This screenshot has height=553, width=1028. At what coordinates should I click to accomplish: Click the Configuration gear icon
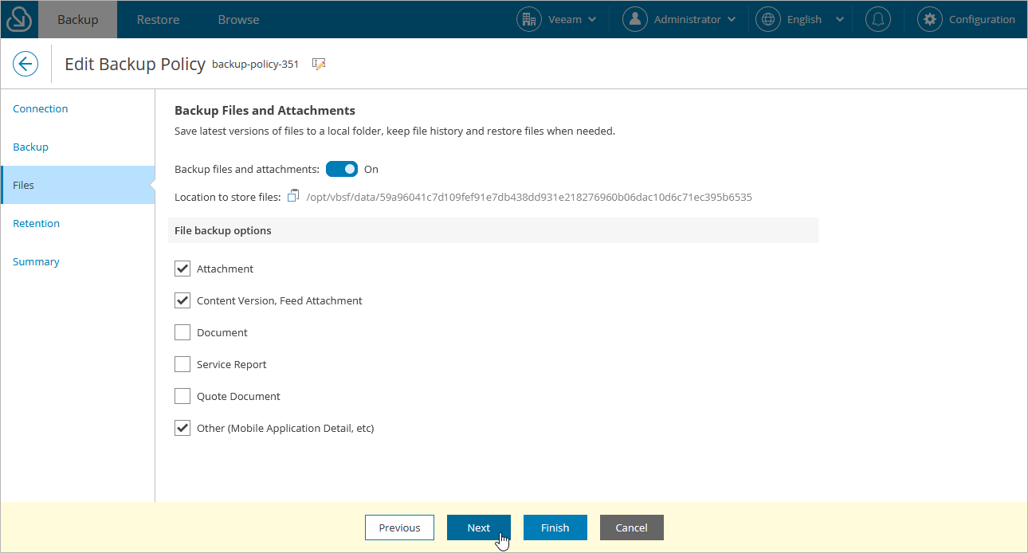point(929,19)
